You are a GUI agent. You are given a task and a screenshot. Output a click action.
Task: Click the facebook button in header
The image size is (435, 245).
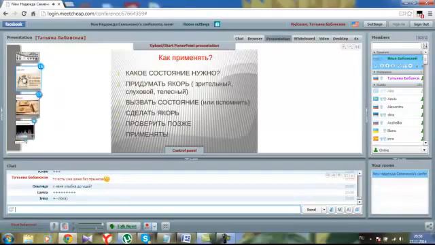coord(14,24)
